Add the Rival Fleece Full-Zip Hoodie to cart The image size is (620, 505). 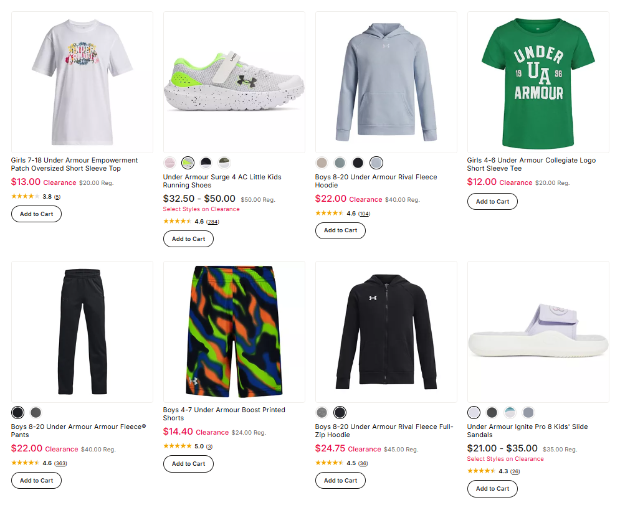[x=340, y=480]
